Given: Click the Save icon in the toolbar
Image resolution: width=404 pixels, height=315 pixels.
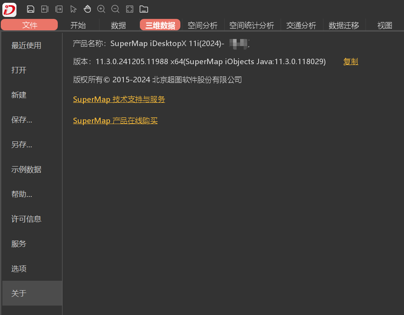Looking at the screenshot, I should point(31,9).
